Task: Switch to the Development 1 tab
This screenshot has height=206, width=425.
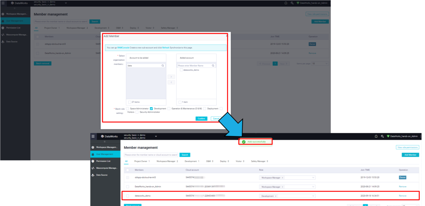Action: click(192, 161)
